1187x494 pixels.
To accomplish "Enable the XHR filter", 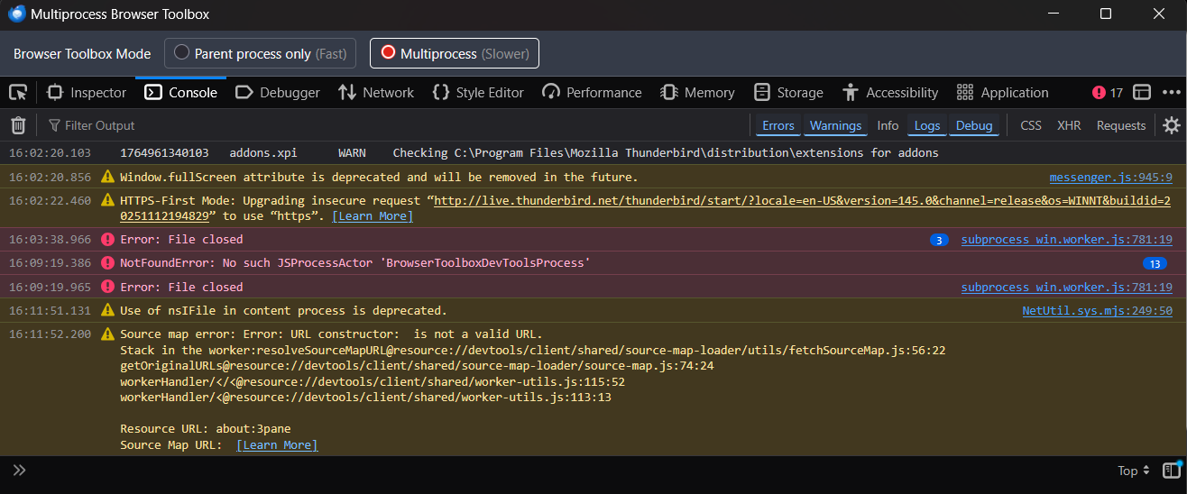I will tap(1069, 125).
